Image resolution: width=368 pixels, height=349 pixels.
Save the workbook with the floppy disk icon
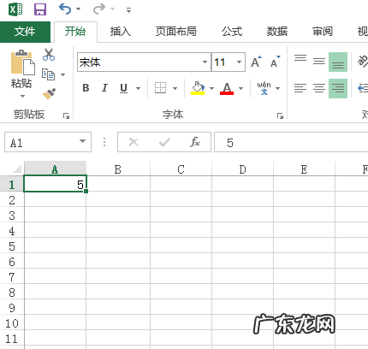point(40,9)
